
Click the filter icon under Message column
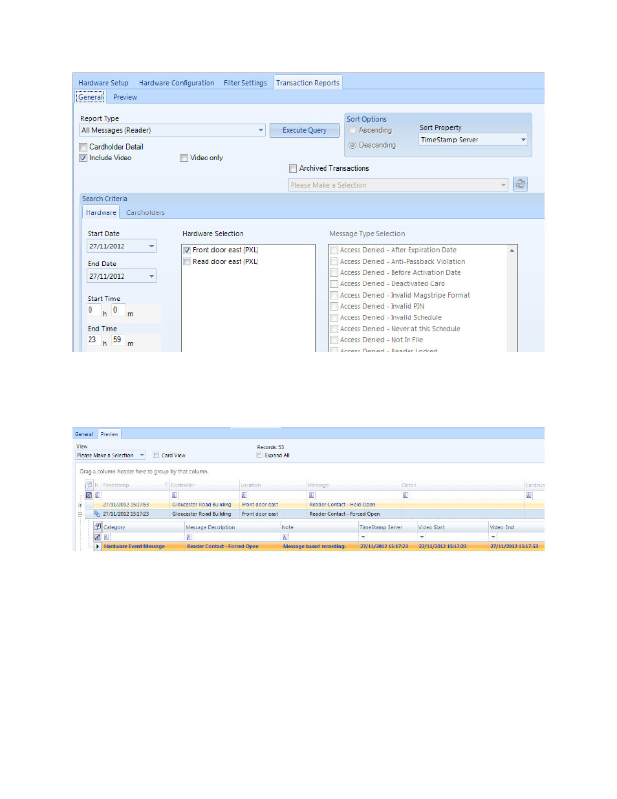(x=312, y=496)
